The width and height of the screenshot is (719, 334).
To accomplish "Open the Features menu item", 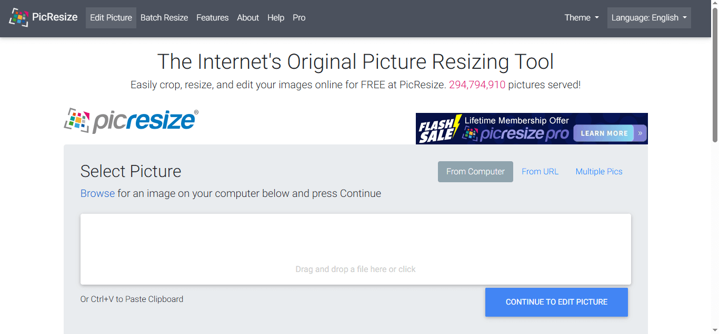I will (x=212, y=17).
